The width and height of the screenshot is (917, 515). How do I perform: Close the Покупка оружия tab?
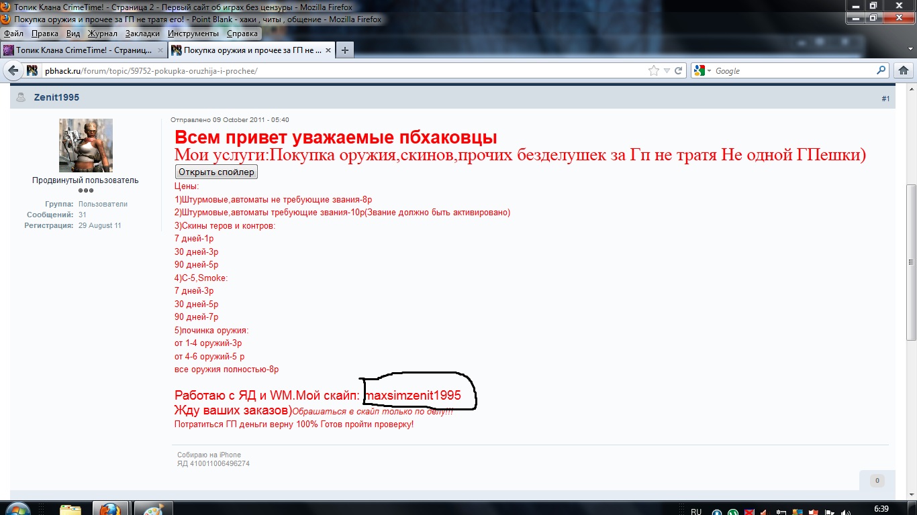(328, 50)
